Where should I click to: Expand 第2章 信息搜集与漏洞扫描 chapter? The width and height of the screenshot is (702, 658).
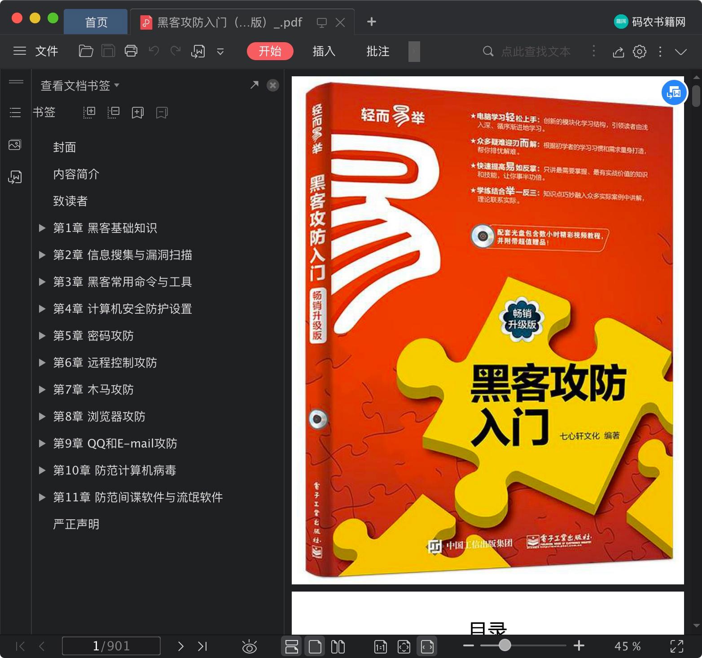click(x=42, y=255)
